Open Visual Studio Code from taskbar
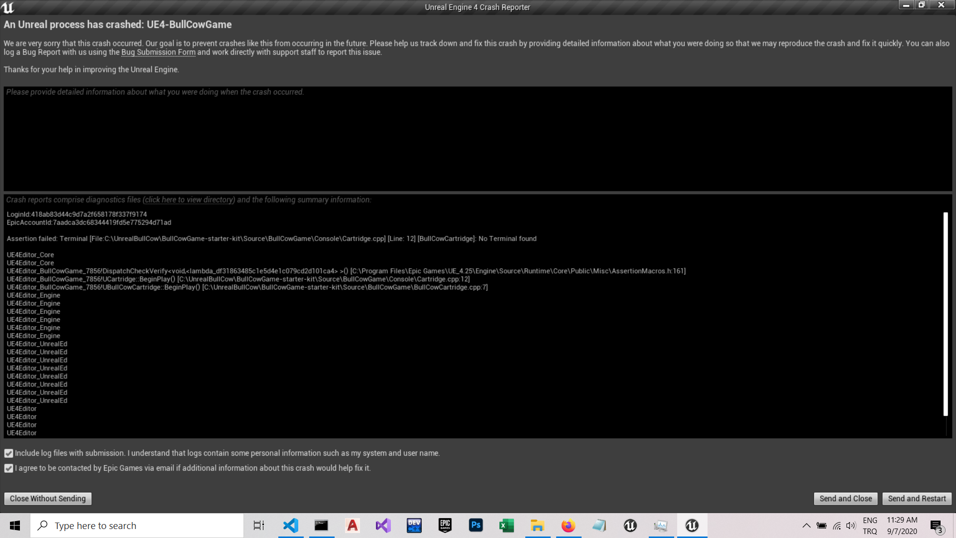The width and height of the screenshot is (956, 538). [x=291, y=526]
